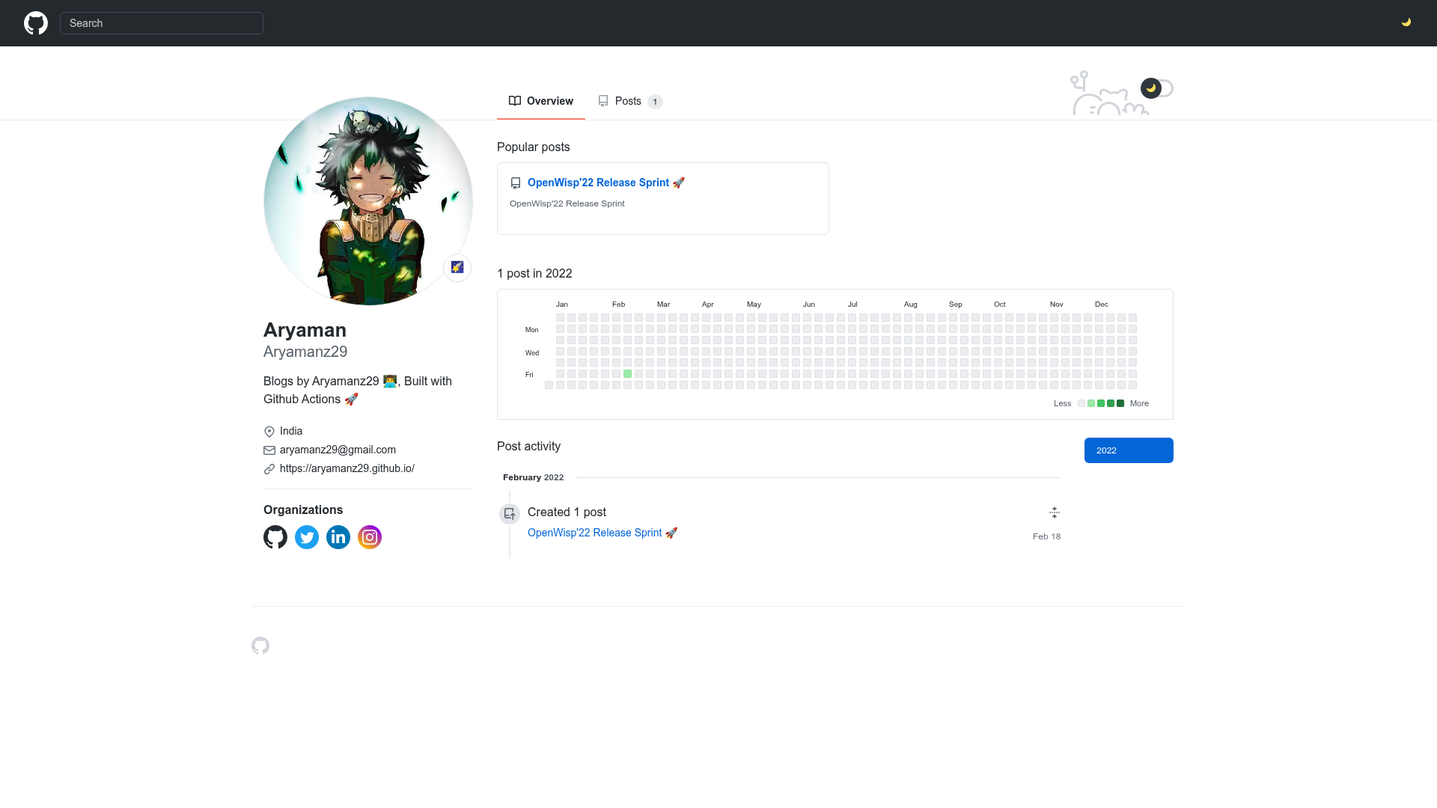Click the GitHub logo in header
Image resolution: width=1437 pixels, height=808 pixels.
pyautogui.click(x=36, y=23)
